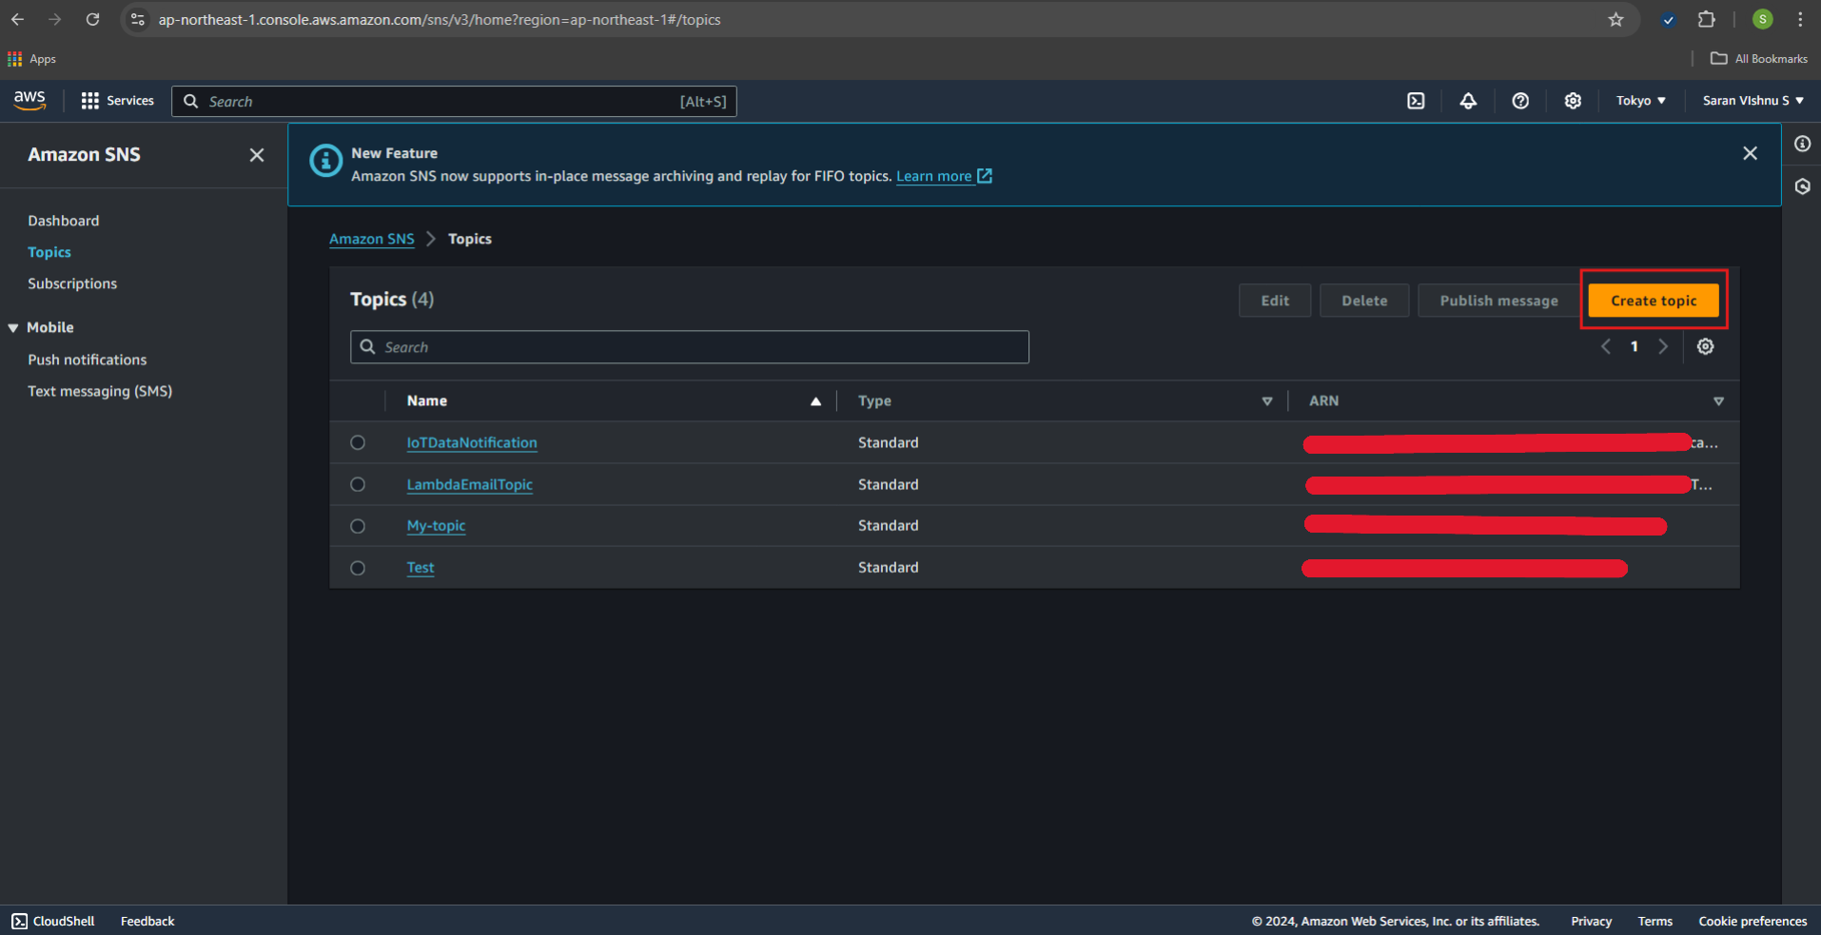
Task: Open AWS CloudShell icon in top navigation
Action: coord(1416,101)
